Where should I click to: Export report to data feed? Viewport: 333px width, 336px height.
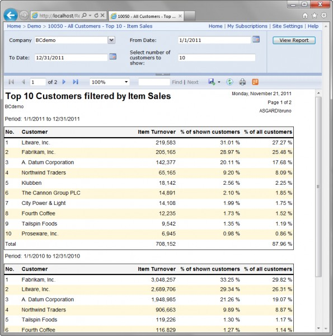point(255,82)
